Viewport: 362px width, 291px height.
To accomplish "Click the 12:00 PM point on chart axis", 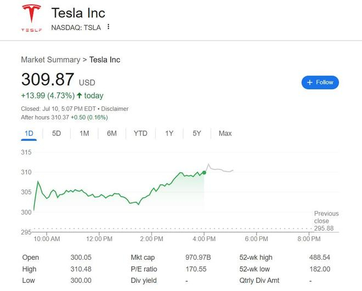I will pyautogui.click(x=99, y=239).
